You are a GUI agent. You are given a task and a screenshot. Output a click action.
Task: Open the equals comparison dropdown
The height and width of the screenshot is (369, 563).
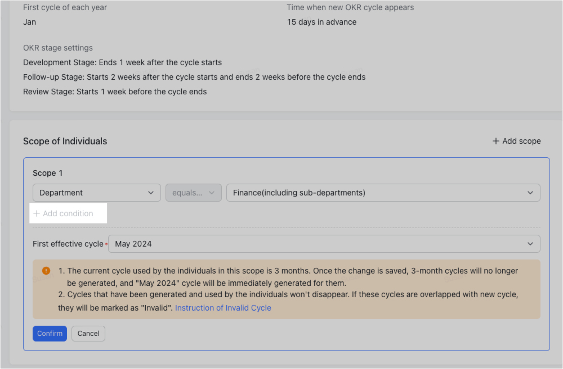point(193,193)
